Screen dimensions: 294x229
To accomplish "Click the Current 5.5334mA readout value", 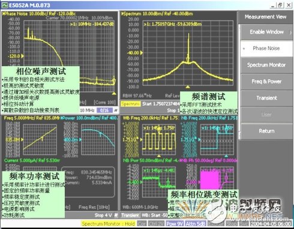I will point(102,183).
